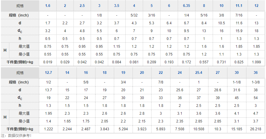Click the 规格 (inch) label in bottom table
Viewport: 266px width, 139px height.
click(x=20, y=82)
